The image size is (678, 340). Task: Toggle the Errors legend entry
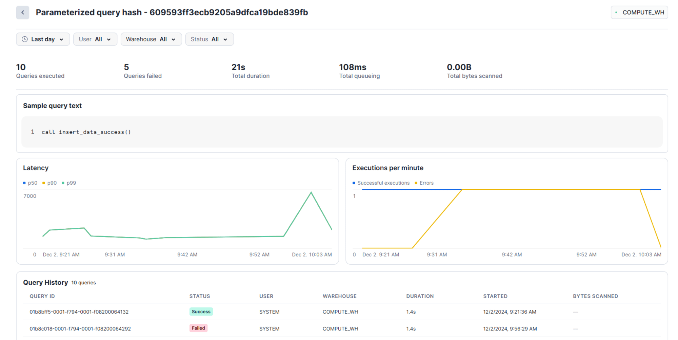424,183
